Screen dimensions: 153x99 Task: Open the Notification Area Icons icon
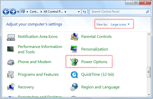pos(11,37)
